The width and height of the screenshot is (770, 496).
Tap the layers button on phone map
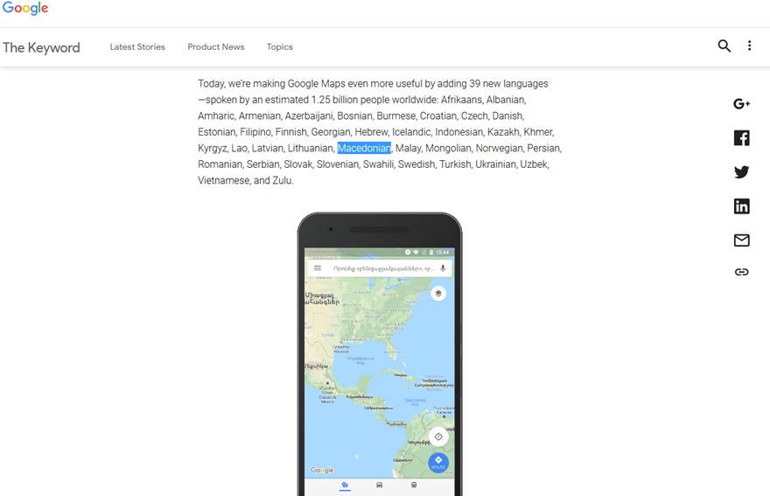[x=438, y=294]
